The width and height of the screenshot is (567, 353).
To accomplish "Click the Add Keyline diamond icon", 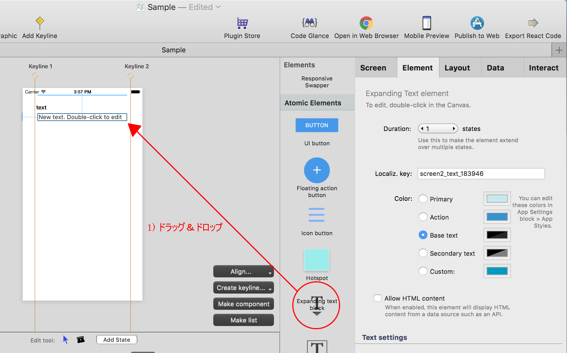I will [40, 22].
